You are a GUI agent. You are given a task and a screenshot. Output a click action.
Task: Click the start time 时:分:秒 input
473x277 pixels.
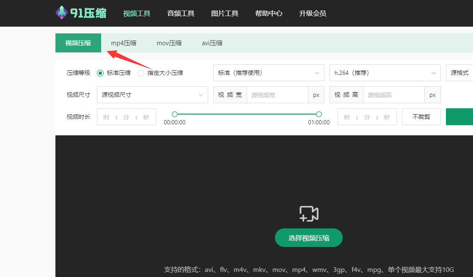point(126,117)
